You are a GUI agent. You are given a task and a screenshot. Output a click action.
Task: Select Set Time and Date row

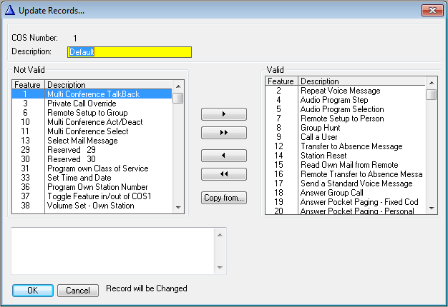(x=92, y=178)
